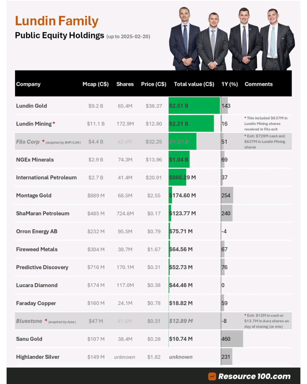Click the $52.73 M total value
307x384 pixels.
pyautogui.click(x=181, y=267)
